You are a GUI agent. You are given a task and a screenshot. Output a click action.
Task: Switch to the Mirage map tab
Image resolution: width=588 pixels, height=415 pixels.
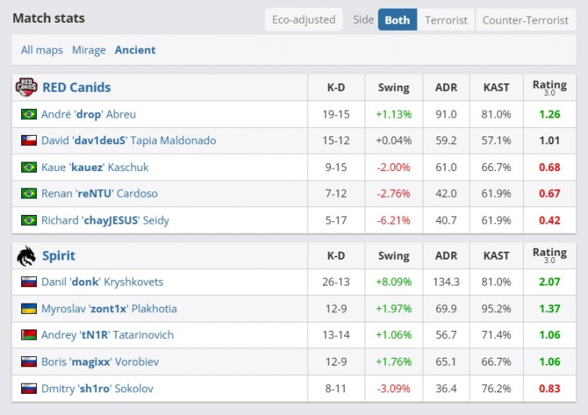(89, 50)
